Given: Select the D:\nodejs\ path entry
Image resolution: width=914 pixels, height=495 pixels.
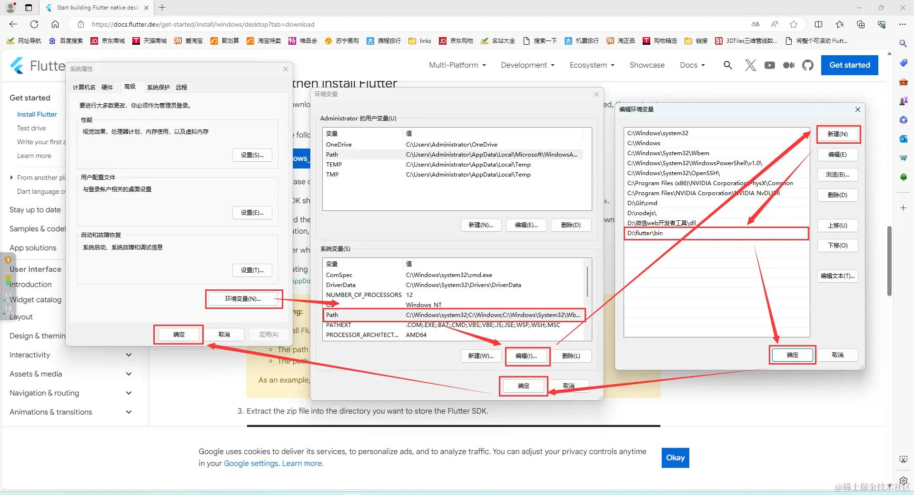Looking at the screenshot, I should [716, 213].
